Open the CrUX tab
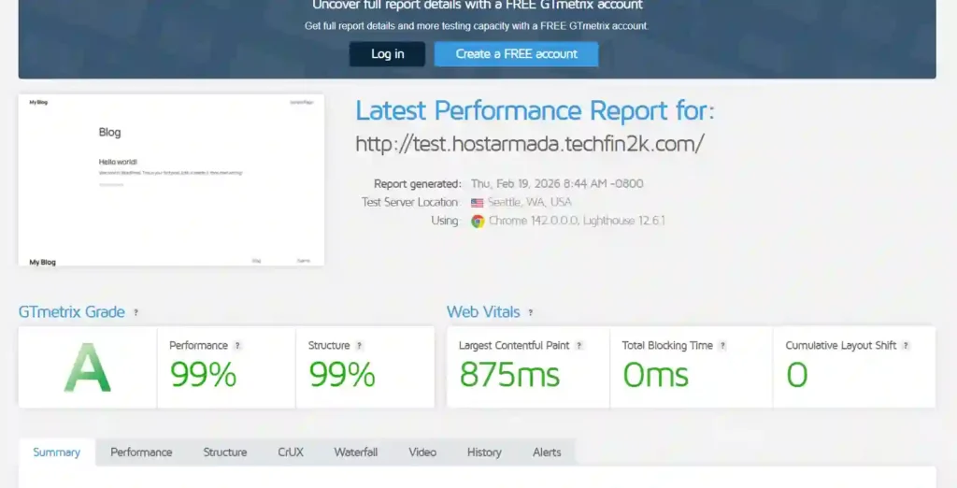 pyautogui.click(x=291, y=452)
